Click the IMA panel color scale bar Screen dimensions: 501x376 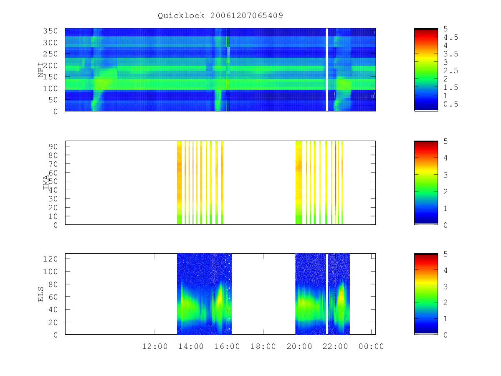click(x=426, y=183)
